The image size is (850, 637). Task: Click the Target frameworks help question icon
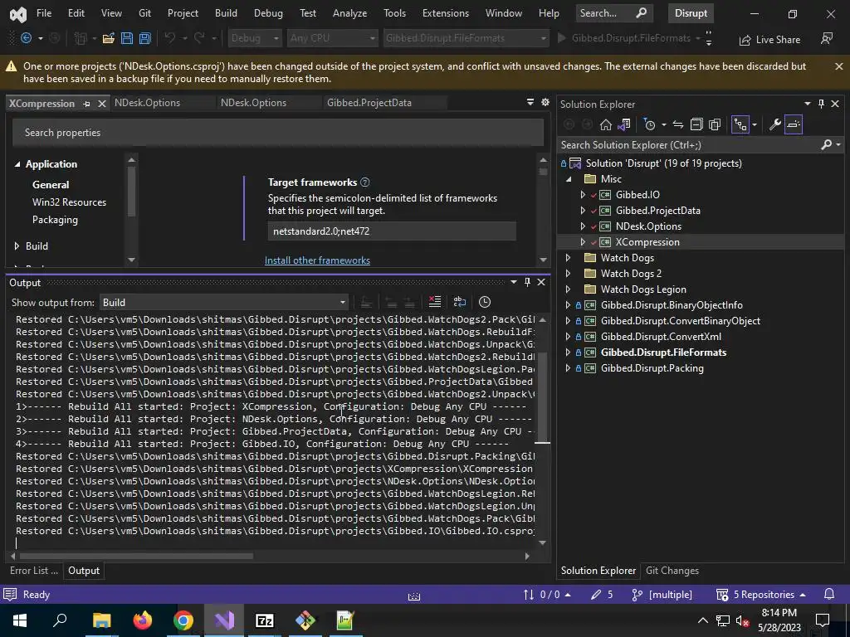(x=365, y=182)
